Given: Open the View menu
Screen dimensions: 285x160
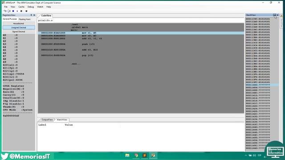Looking at the screenshot, I should (x=13, y=7).
